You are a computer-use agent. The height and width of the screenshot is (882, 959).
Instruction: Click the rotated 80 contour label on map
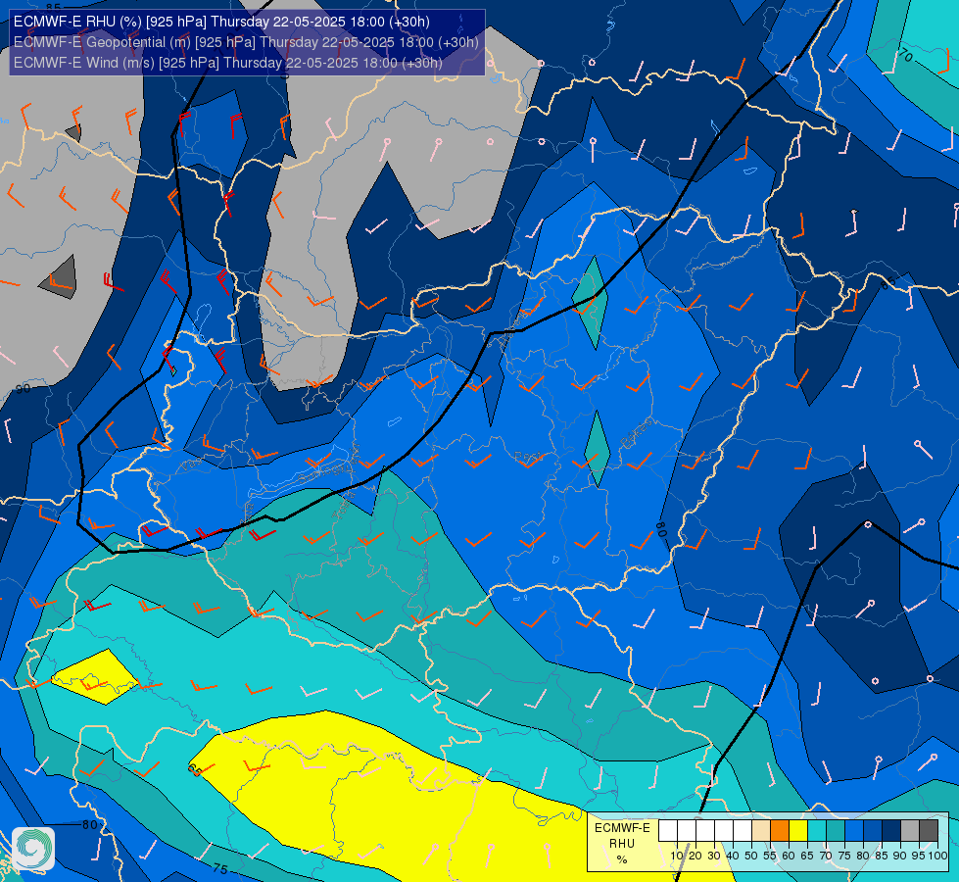pyautogui.click(x=660, y=529)
